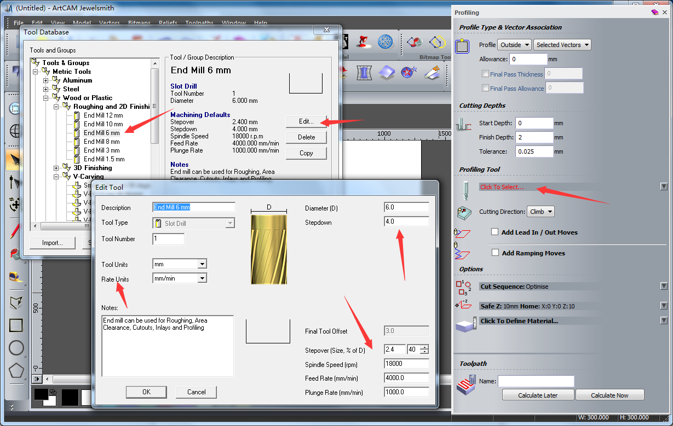
Task: Click the blue wireframe sphere toolbar icon
Action: [386, 42]
